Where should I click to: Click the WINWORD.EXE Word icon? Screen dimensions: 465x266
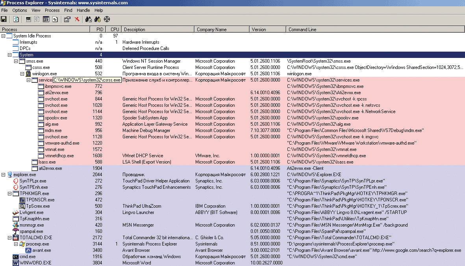tap(16, 263)
